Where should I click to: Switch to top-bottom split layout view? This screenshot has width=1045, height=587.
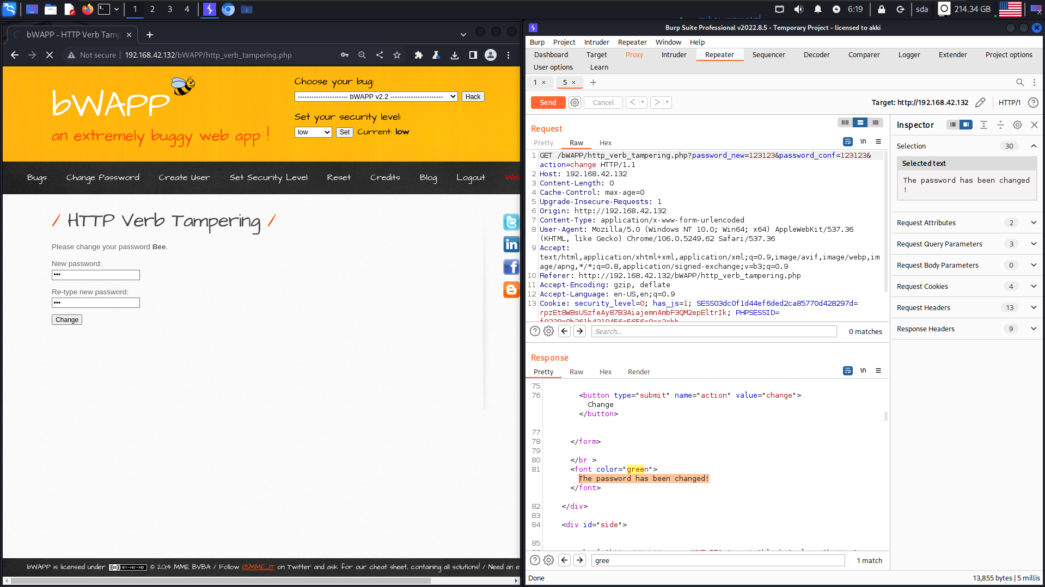coord(860,122)
